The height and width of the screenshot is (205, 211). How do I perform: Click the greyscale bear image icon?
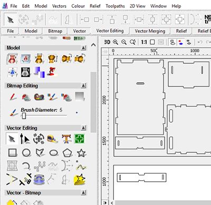(25, 72)
